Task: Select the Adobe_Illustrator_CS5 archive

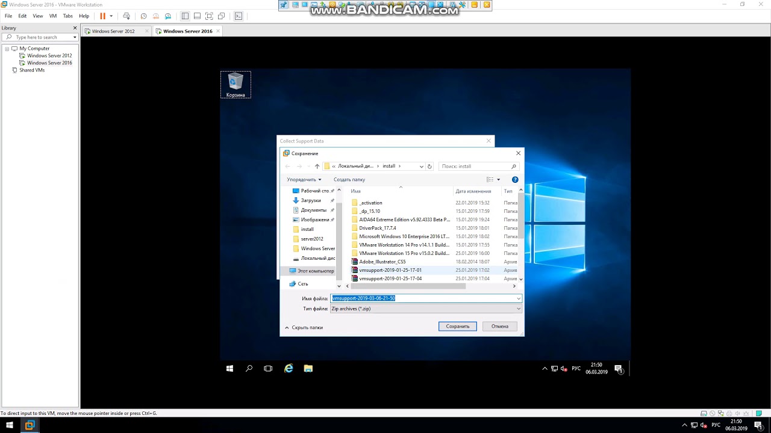Action: [x=382, y=262]
